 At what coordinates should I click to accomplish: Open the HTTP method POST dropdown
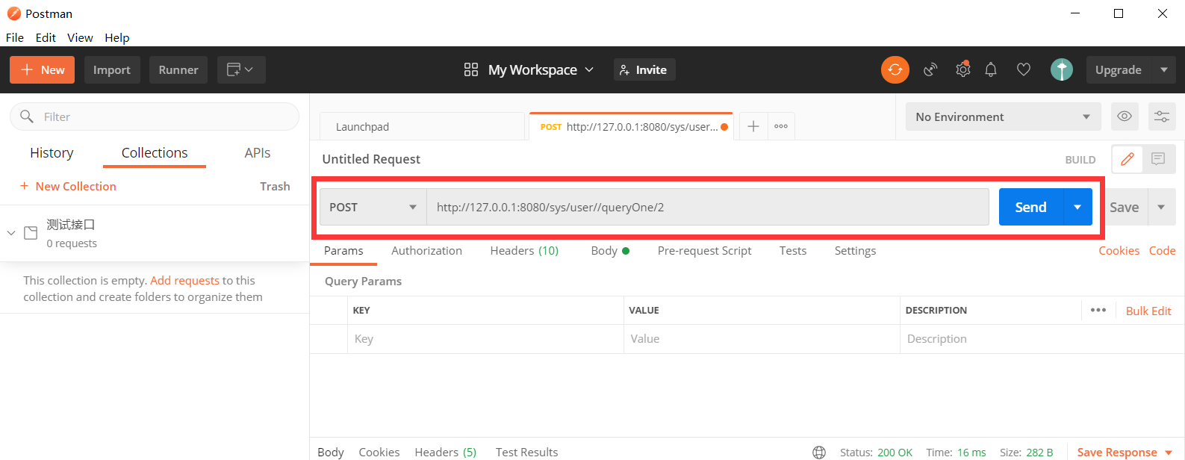(373, 207)
